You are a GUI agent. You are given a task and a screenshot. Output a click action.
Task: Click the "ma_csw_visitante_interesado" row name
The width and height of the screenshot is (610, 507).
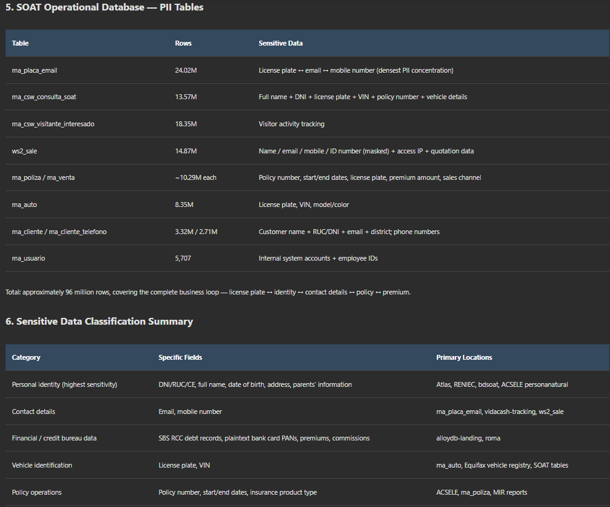53,124
